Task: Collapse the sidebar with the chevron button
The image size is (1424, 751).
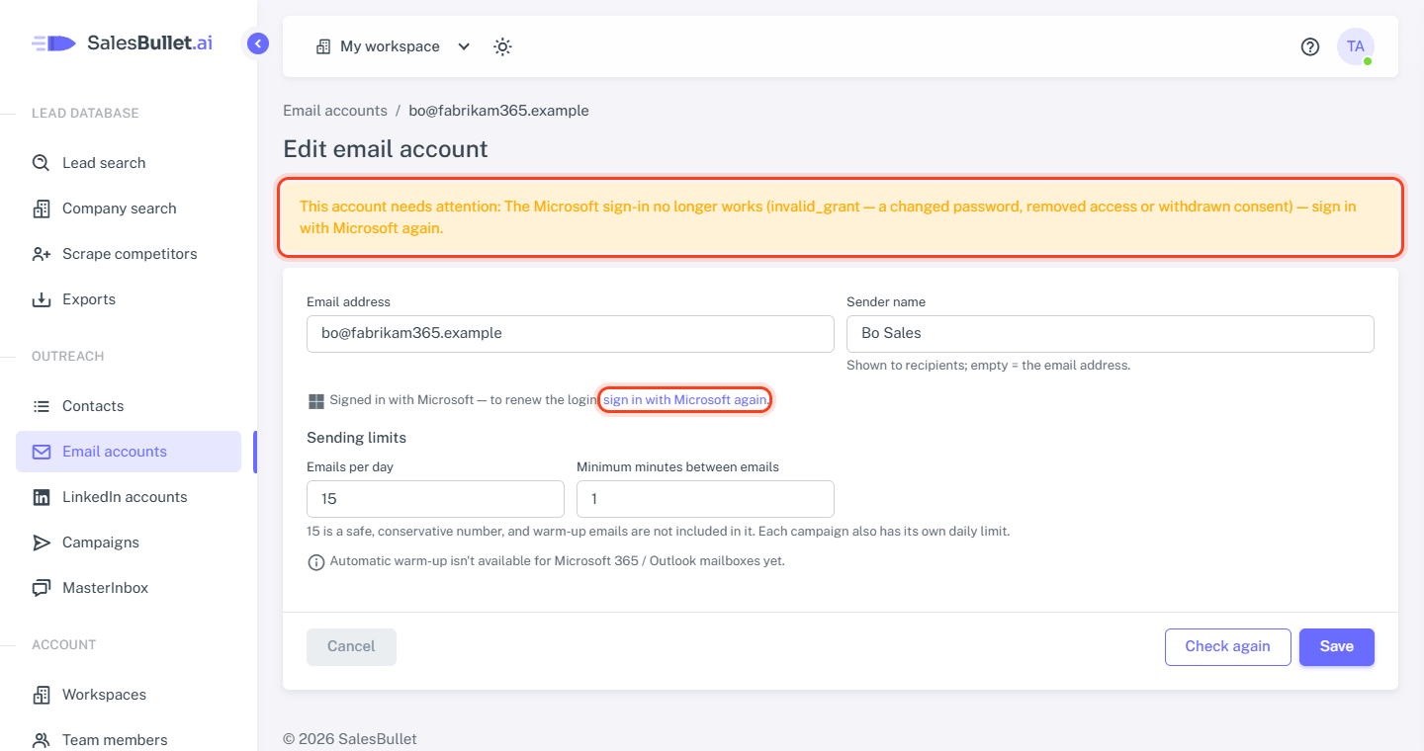Action: click(258, 43)
